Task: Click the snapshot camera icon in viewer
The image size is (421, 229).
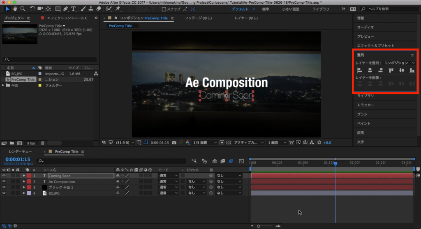Action: [x=174, y=142]
